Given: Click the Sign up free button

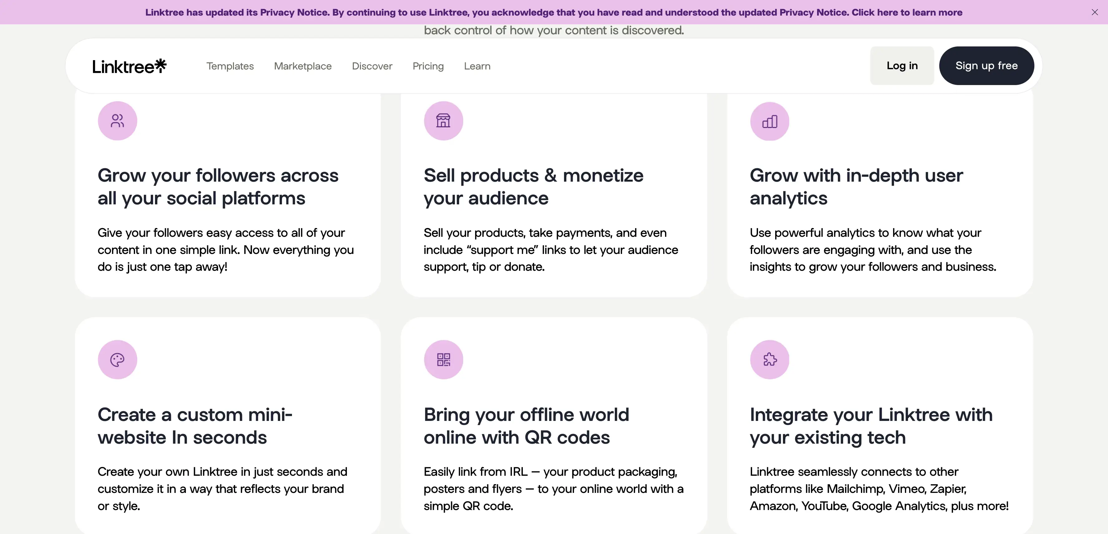Looking at the screenshot, I should 986,66.
